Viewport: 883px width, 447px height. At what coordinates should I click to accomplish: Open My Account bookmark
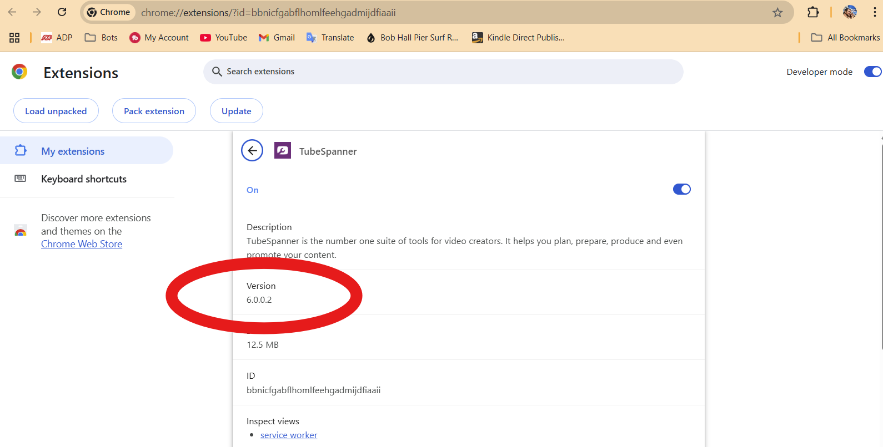(159, 38)
